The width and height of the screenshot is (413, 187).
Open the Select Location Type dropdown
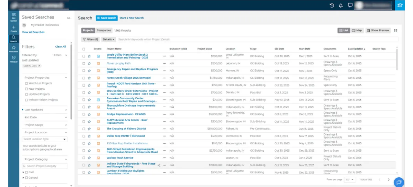[x=45, y=139]
